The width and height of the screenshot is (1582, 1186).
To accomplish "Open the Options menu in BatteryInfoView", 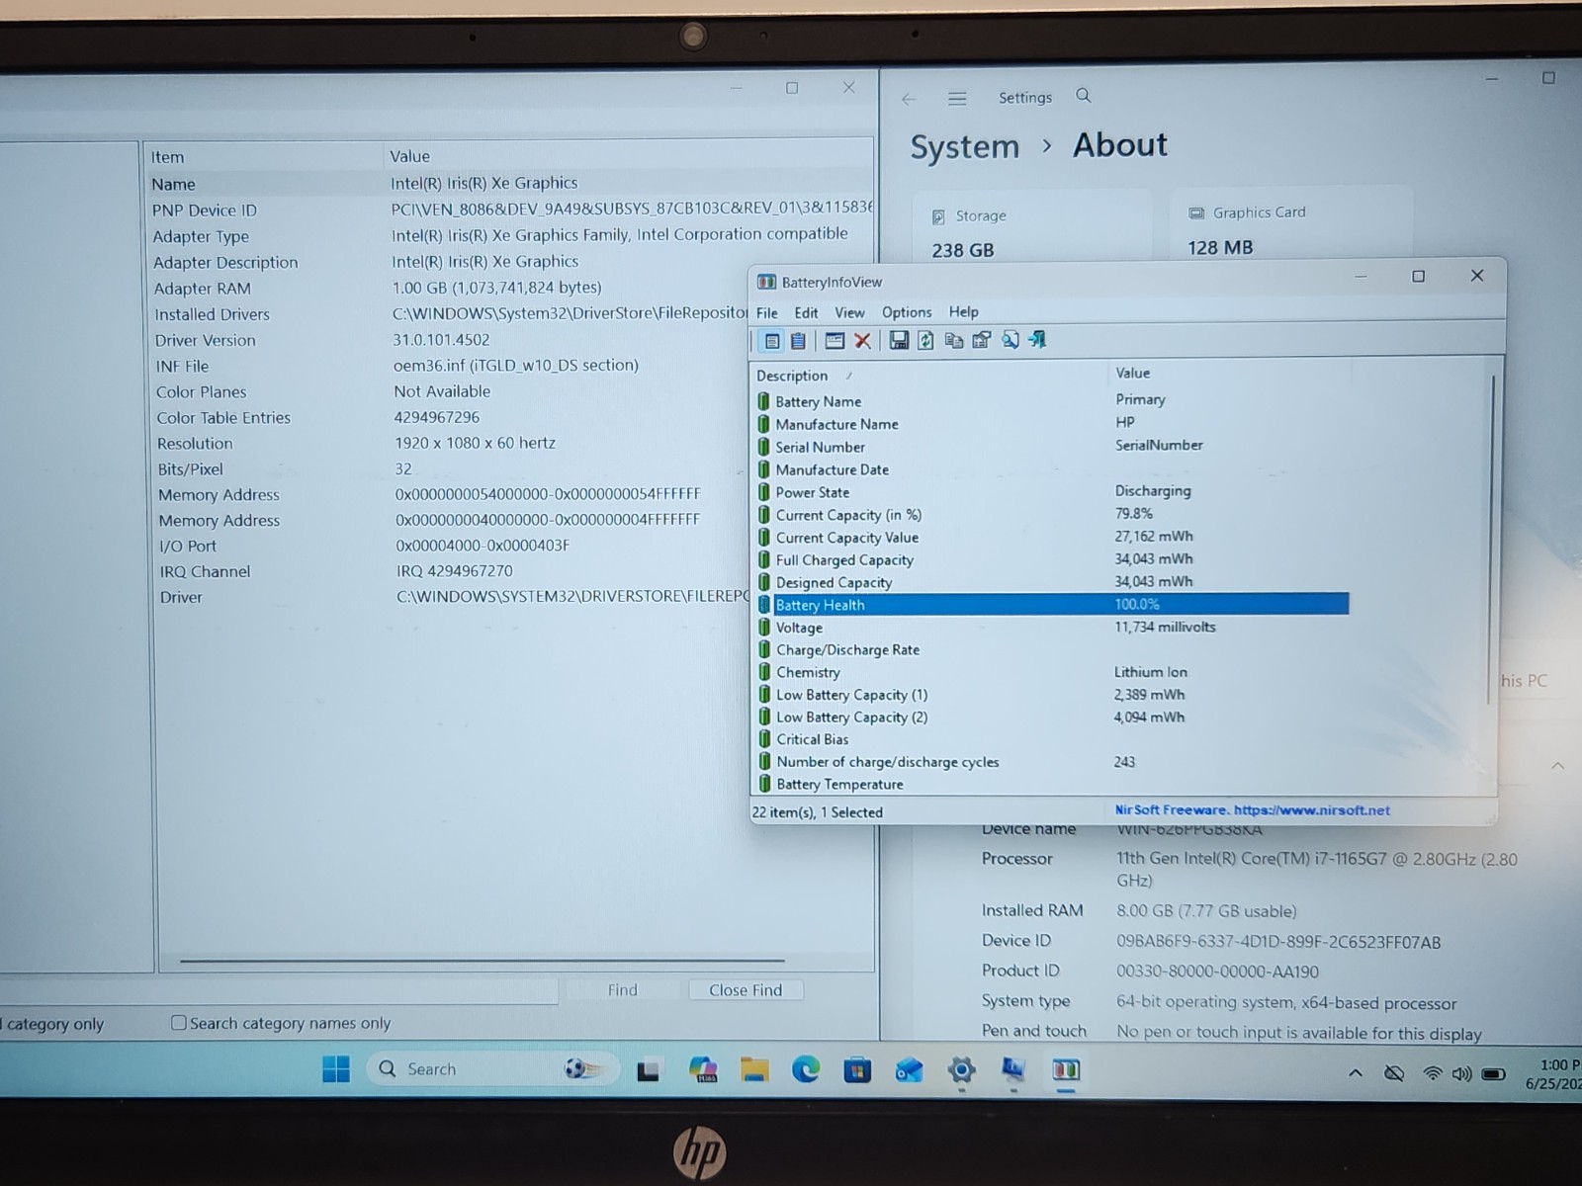I will [x=907, y=312].
